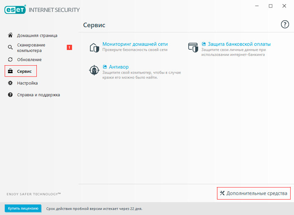Click the red notification badge on scanning
This screenshot has width=294, height=215.
(69, 47)
